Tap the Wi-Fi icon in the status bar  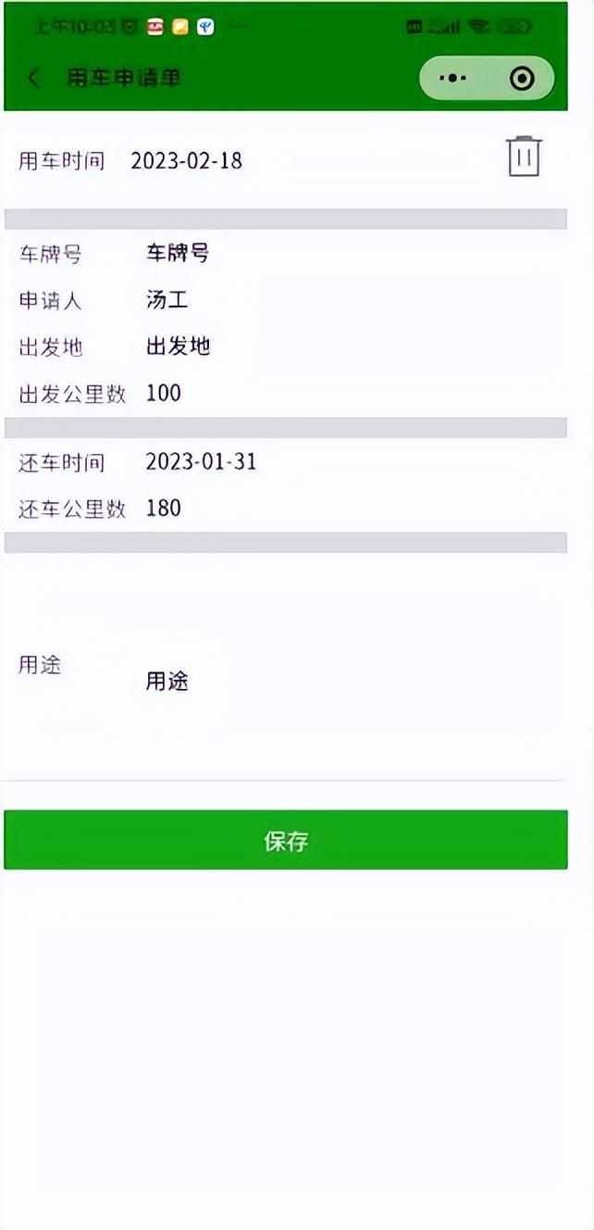tap(478, 27)
